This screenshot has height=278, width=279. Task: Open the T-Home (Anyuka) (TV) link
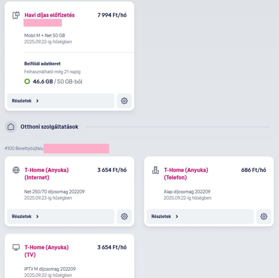pos(46,251)
